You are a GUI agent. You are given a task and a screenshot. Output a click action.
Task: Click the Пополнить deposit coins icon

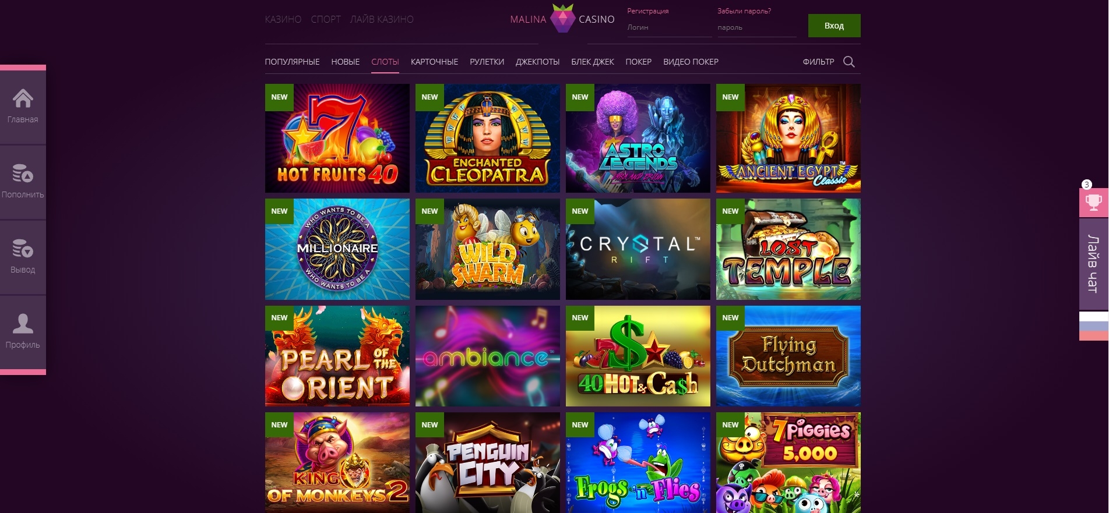click(x=23, y=174)
